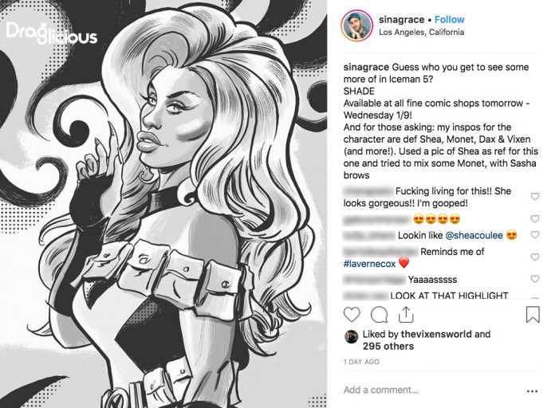Open the sinagrace username in the header
555x408 pixels.
click(x=401, y=20)
